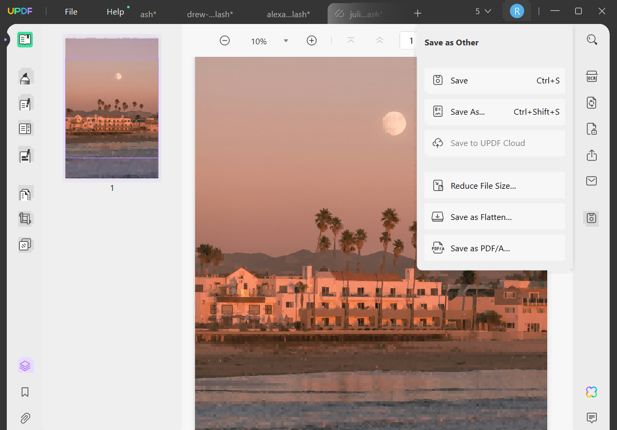Screen dimensions: 617x430
Task: Toggle Reader mode in sidebar
Action: 25,40
